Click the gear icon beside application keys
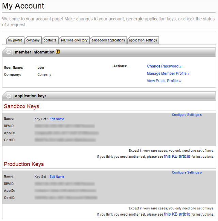This screenshot has height=221, width=218. [x=9, y=96]
